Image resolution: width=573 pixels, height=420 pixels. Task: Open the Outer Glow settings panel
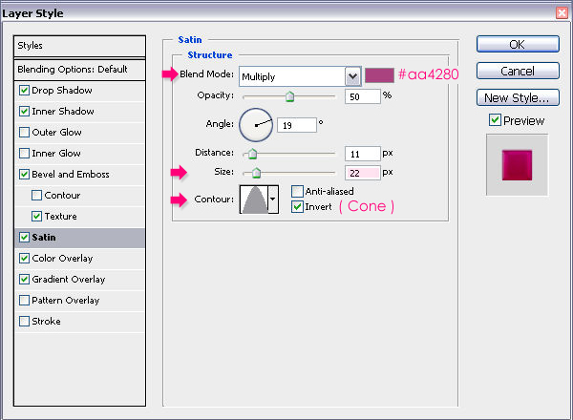(x=56, y=133)
